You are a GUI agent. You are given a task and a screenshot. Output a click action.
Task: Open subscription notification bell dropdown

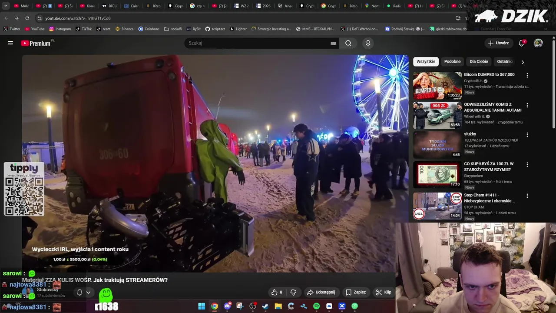click(83, 292)
